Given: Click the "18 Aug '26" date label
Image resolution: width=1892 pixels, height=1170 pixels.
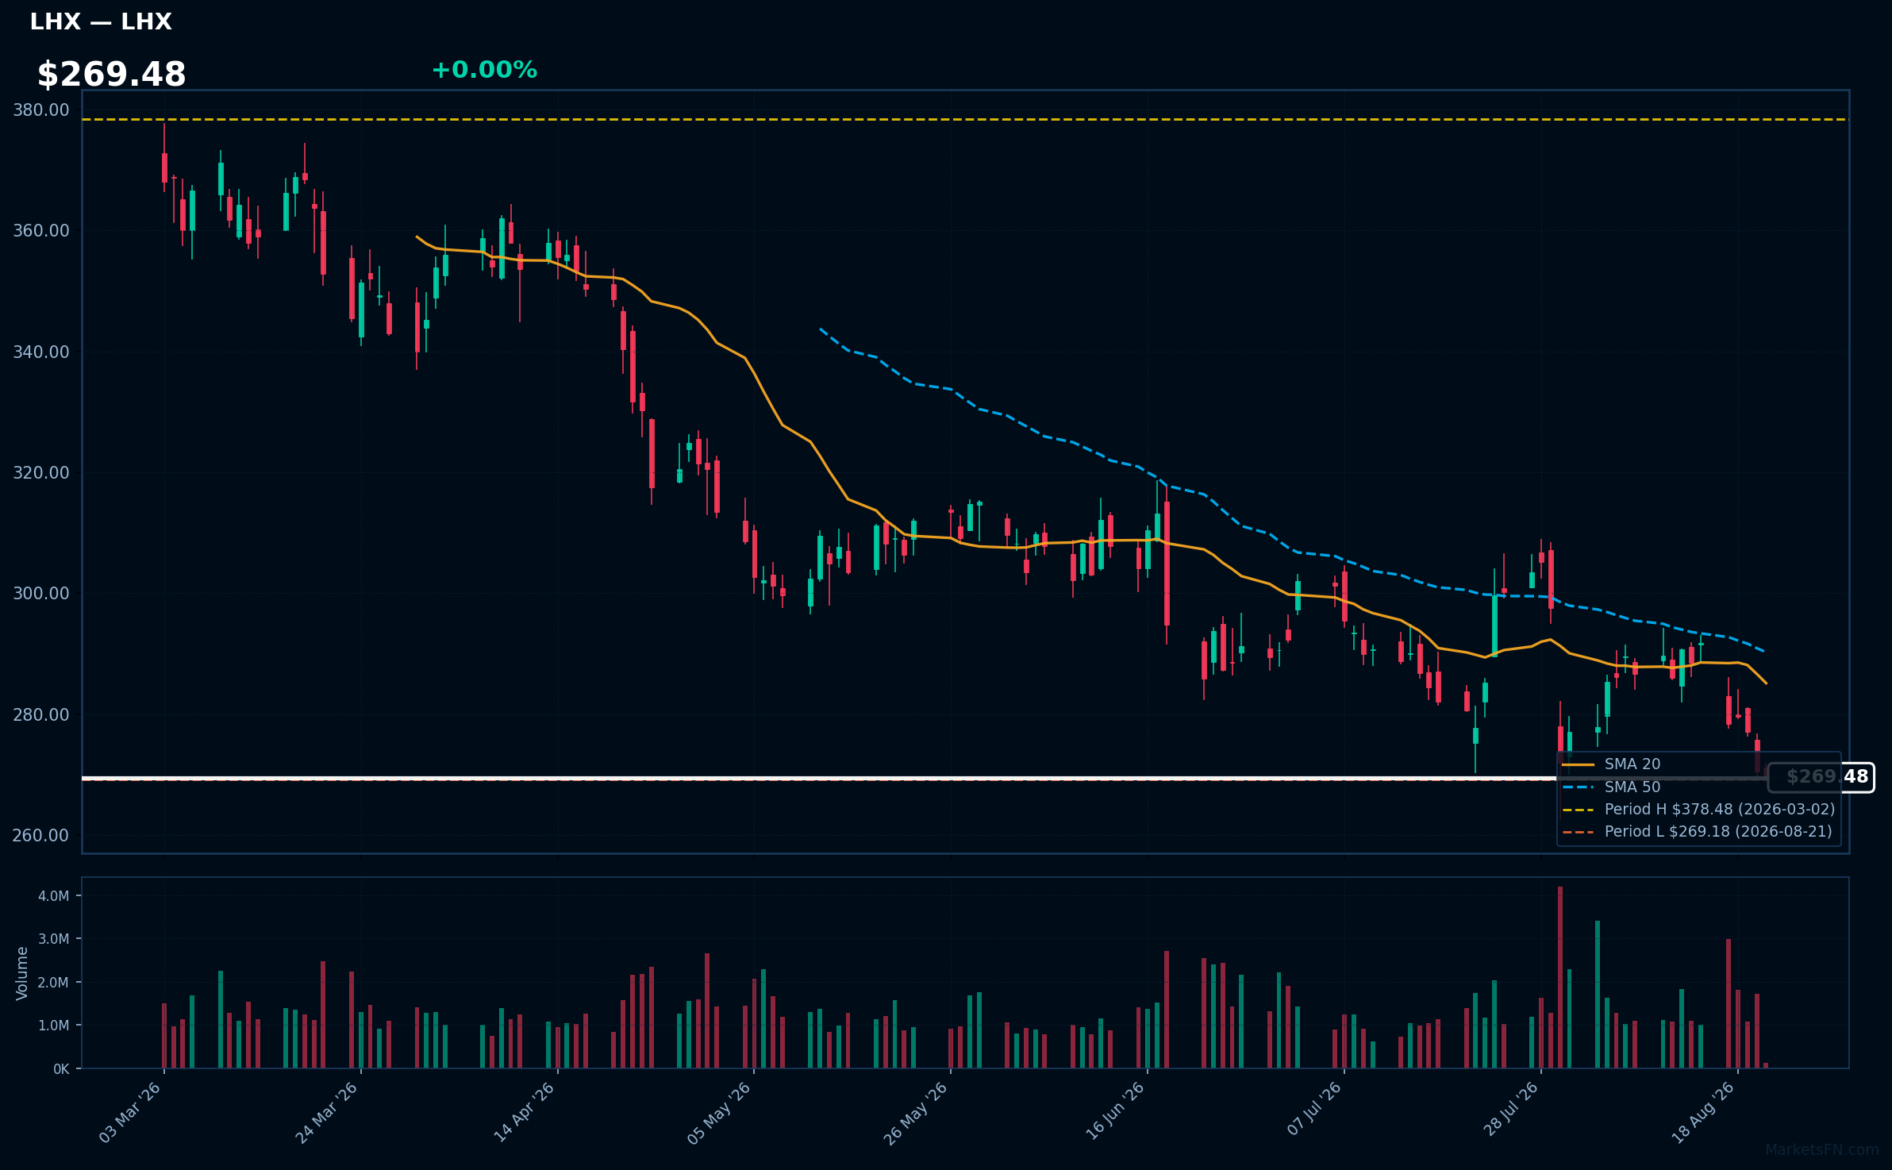Looking at the screenshot, I should (x=1703, y=1112).
